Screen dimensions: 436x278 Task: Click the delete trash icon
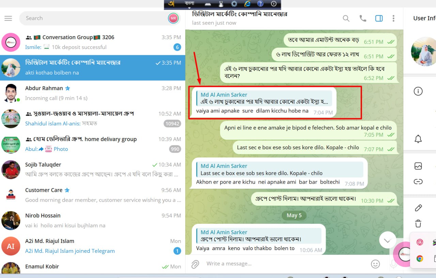click(x=418, y=223)
